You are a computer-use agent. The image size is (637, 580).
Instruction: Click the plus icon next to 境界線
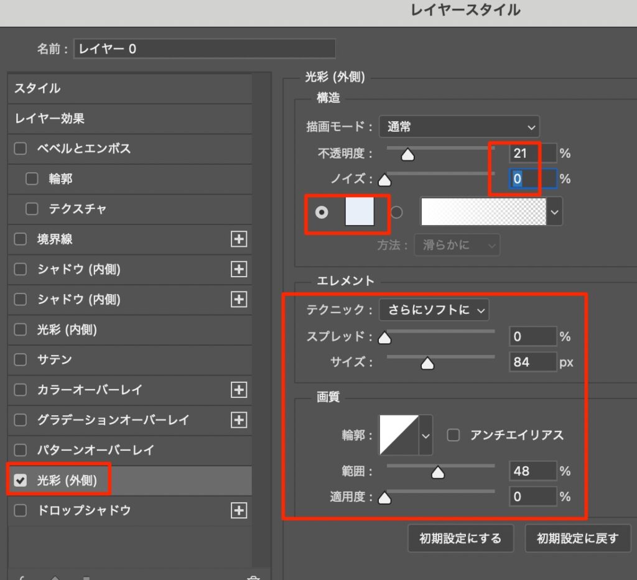(x=239, y=239)
